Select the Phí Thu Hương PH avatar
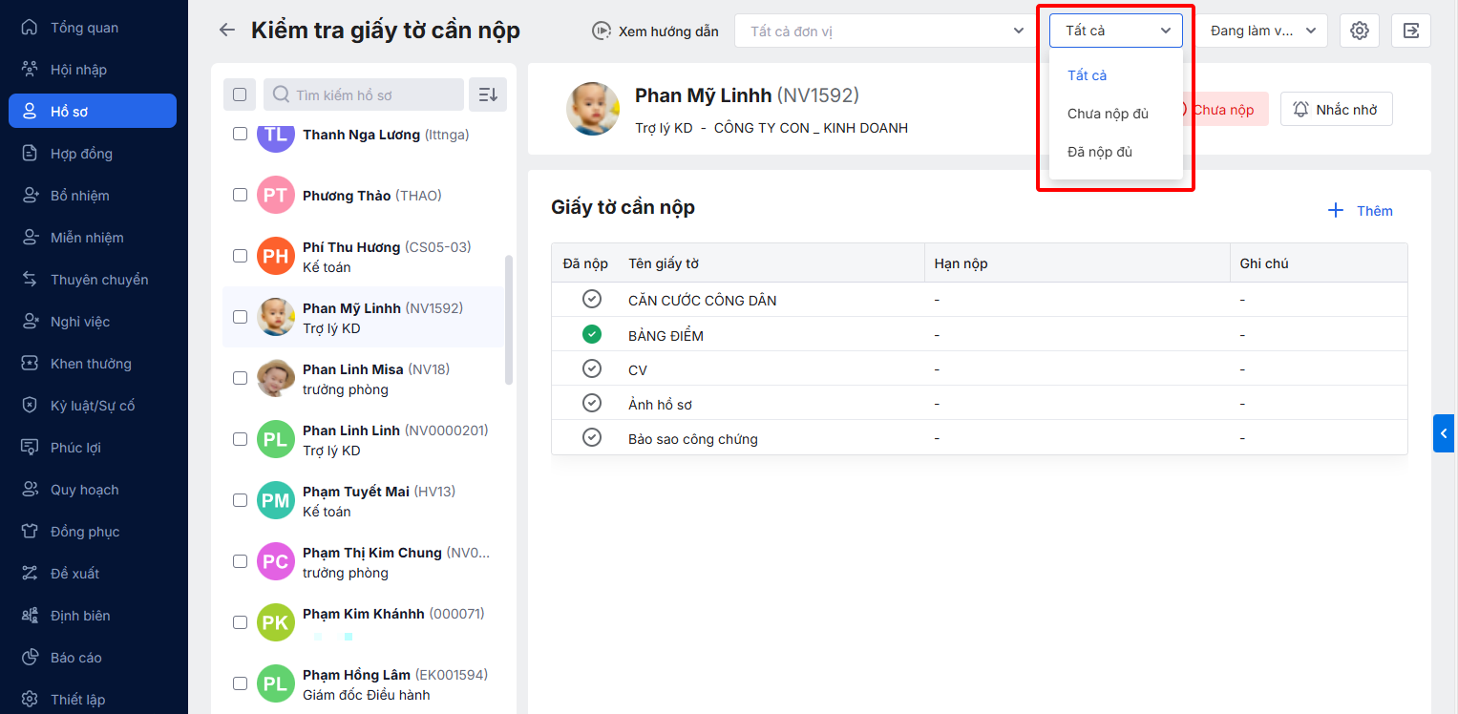The height and width of the screenshot is (714, 1458). tap(276, 256)
